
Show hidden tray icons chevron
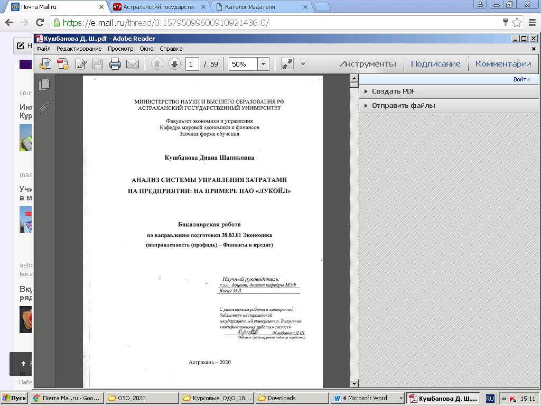(x=504, y=399)
